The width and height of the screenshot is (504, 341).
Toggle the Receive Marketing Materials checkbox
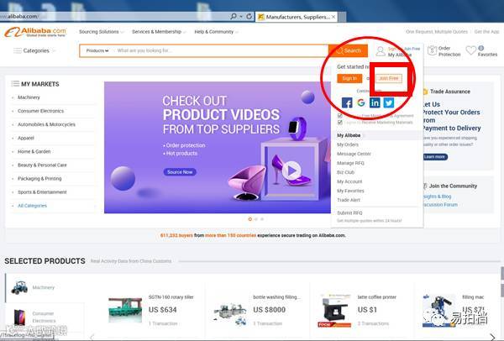tap(339, 123)
